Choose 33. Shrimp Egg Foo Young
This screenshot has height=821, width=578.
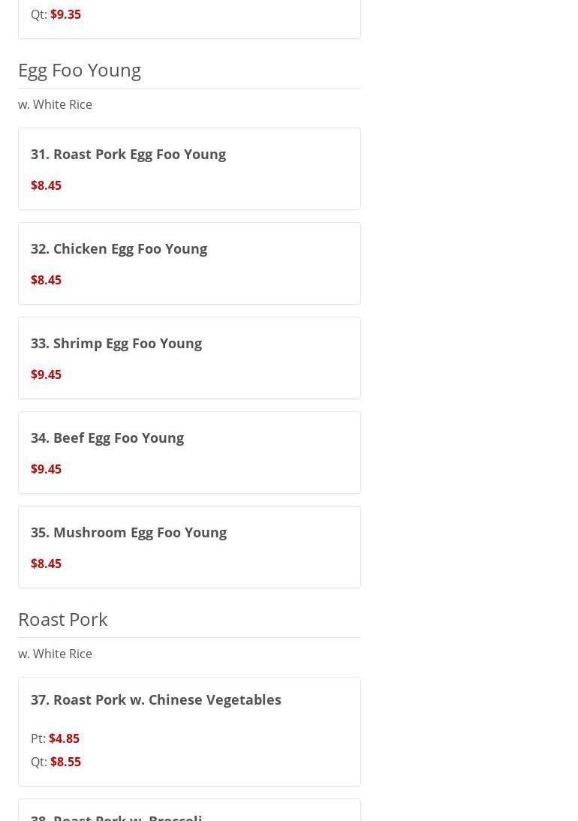click(116, 343)
